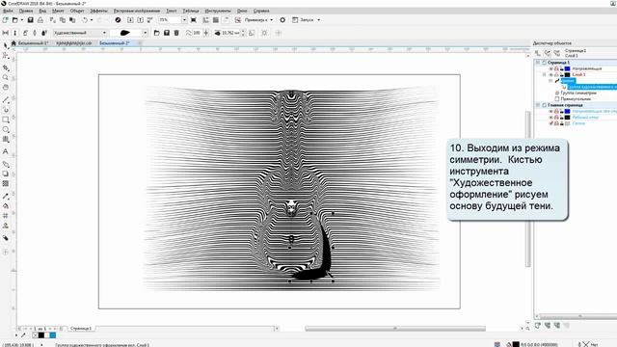This screenshot has width=617, height=347.
Task: Toggle visibility eye of Сетка layer
Action: coord(550,123)
